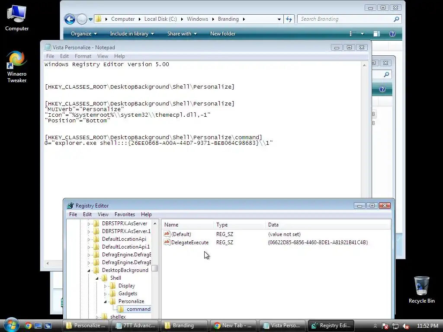Expand DBRSTPRX.AsServer.1 key
Image resolution: width=443 pixels, height=332 pixels.
89,232
